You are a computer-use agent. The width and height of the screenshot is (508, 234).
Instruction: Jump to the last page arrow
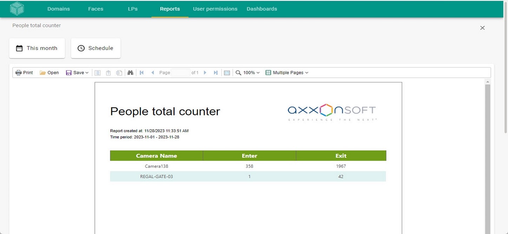point(216,73)
